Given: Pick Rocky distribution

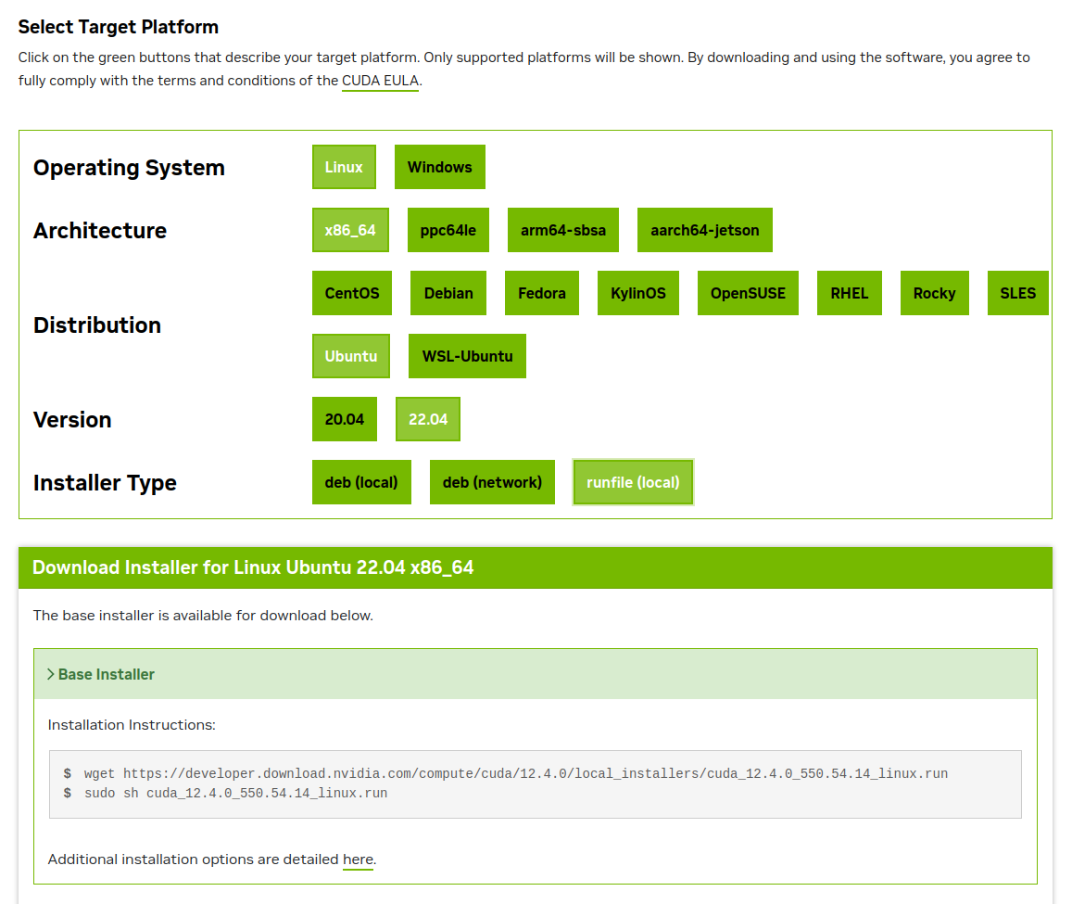Looking at the screenshot, I should 934,293.
